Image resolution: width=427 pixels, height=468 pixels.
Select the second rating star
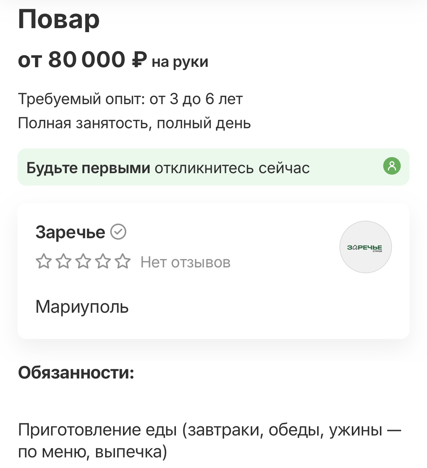coord(64,262)
